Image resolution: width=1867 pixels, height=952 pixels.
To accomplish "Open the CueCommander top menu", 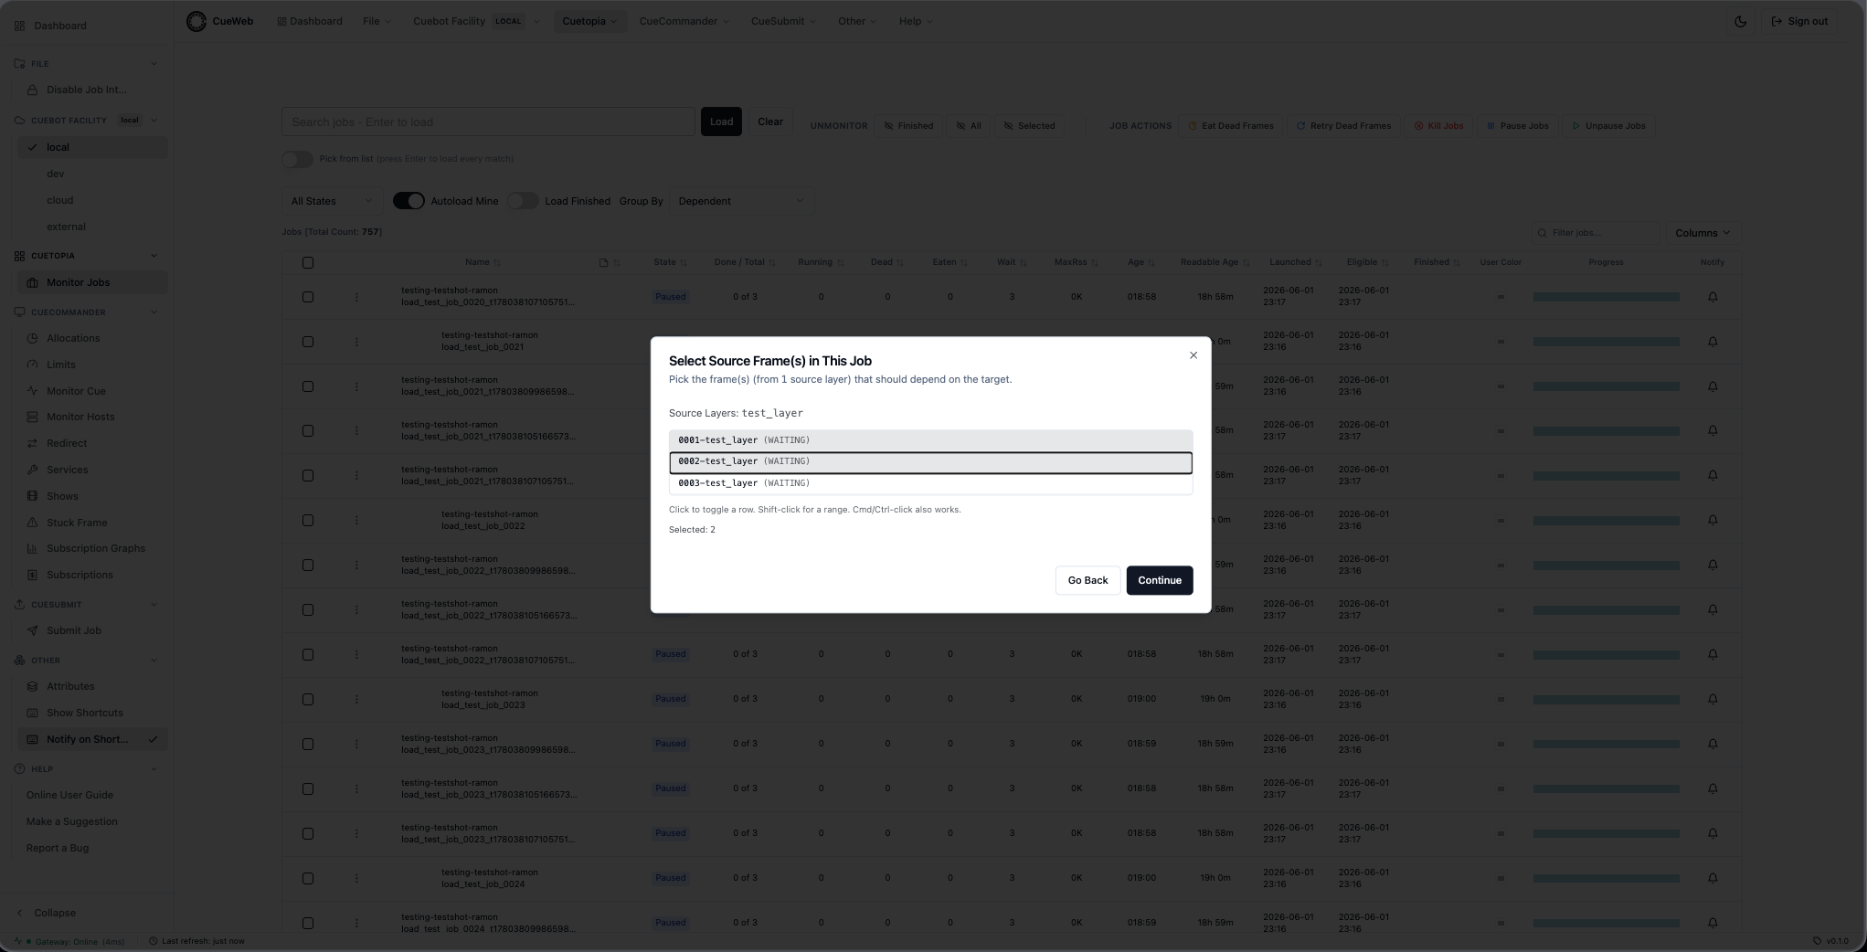I will [684, 21].
